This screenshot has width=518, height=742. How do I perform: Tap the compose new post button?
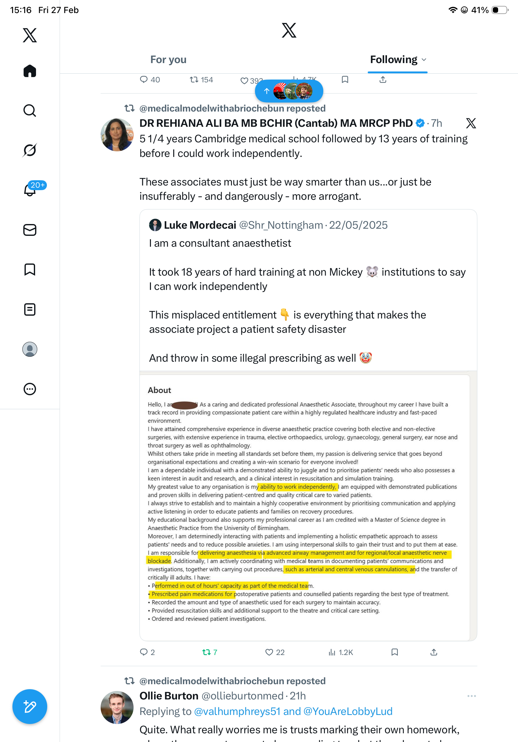(30, 707)
